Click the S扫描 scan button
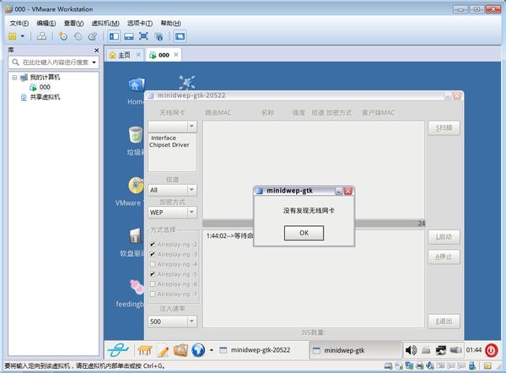The width and height of the screenshot is (506, 373). 444,128
